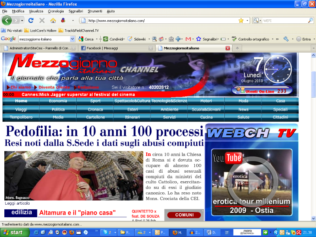This screenshot has width=316, height=237.
Task: Expand the back/forward history dropdown arrow
Action: pyautogui.click(x=22, y=21)
